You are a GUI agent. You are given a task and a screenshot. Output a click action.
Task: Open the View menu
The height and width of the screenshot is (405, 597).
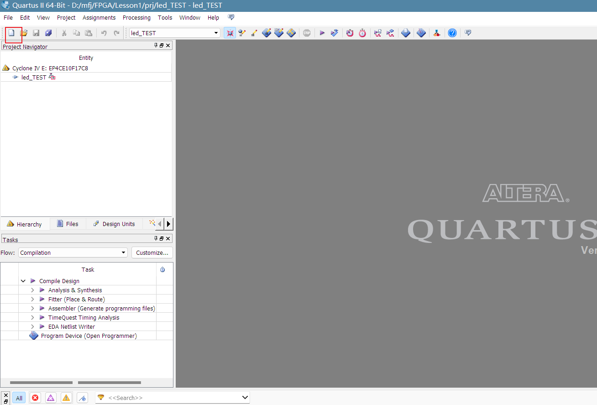pyautogui.click(x=43, y=17)
